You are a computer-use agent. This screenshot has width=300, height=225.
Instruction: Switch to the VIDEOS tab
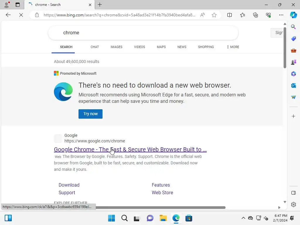tap(139, 47)
